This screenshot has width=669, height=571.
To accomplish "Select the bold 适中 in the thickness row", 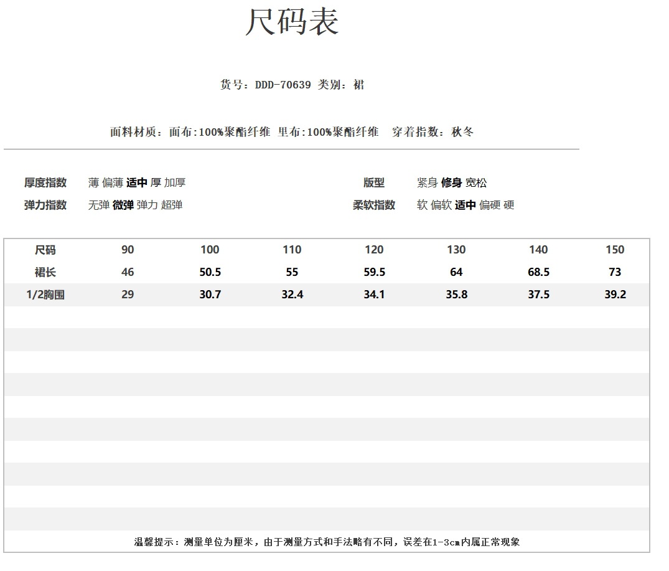I will click(136, 182).
